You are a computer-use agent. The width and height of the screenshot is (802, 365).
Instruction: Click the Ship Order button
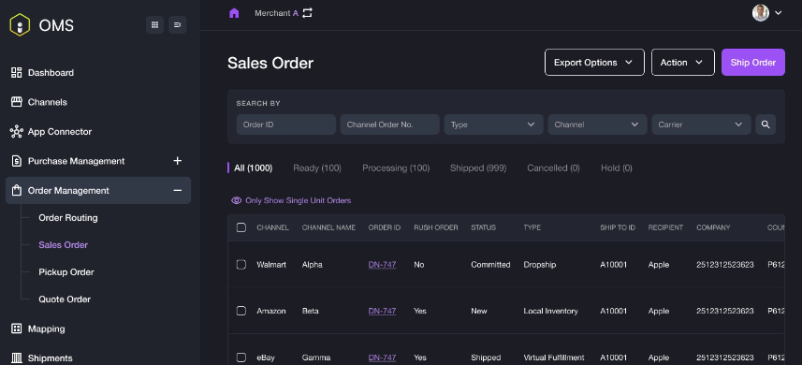pyautogui.click(x=753, y=63)
